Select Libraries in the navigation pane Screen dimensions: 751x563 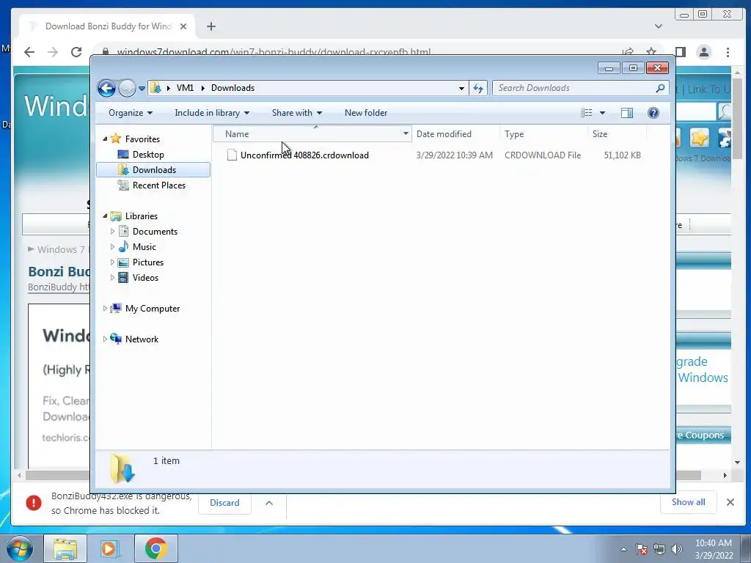point(142,216)
